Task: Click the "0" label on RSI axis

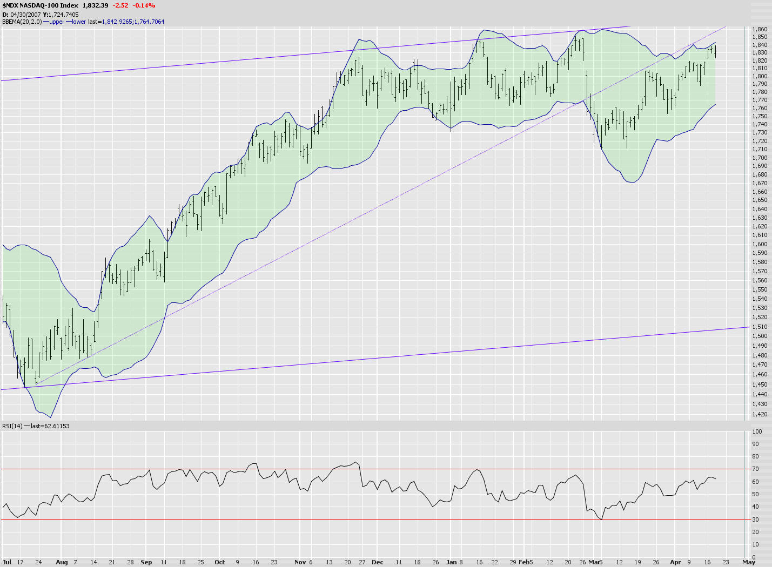Action: click(x=754, y=557)
